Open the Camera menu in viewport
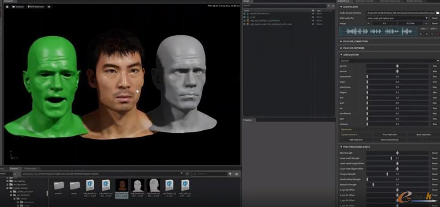 pyautogui.click(x=18, y=6)
